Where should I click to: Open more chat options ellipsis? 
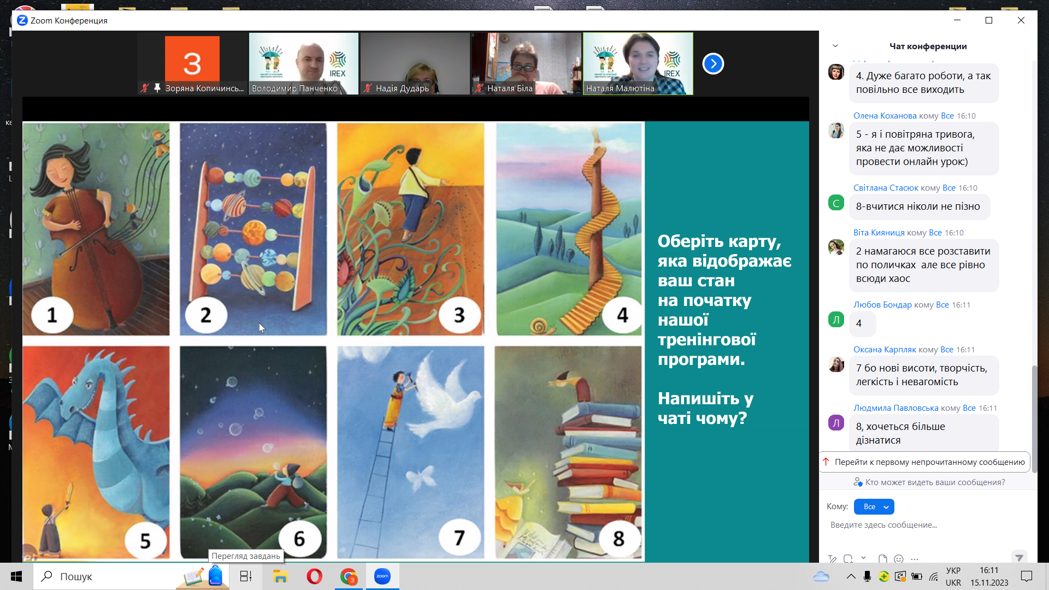(x=915, y=559)
